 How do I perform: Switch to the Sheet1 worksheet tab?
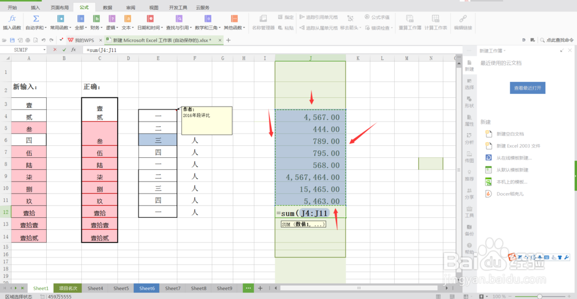point(41,289)
